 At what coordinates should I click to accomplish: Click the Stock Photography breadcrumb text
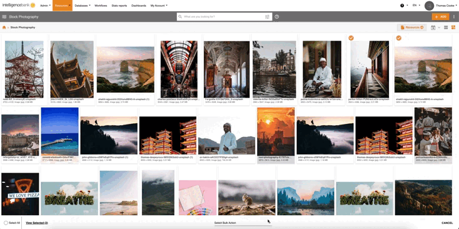[23, 28]
